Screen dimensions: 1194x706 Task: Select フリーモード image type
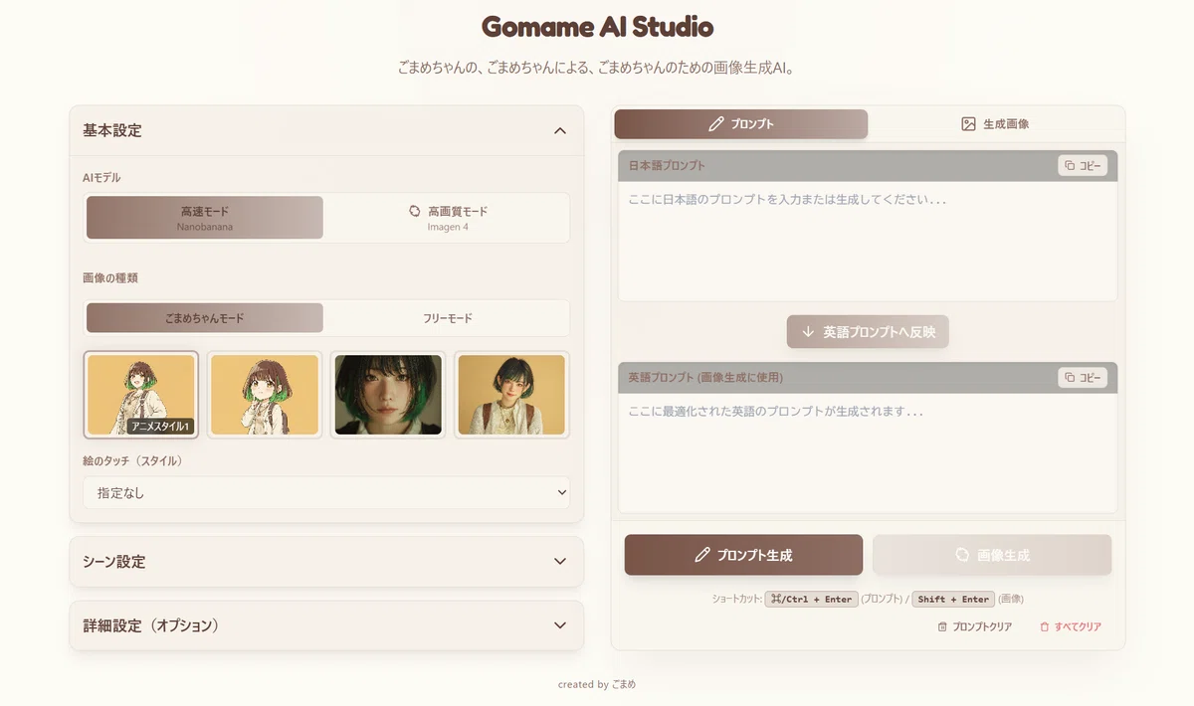tap(447, 318)
